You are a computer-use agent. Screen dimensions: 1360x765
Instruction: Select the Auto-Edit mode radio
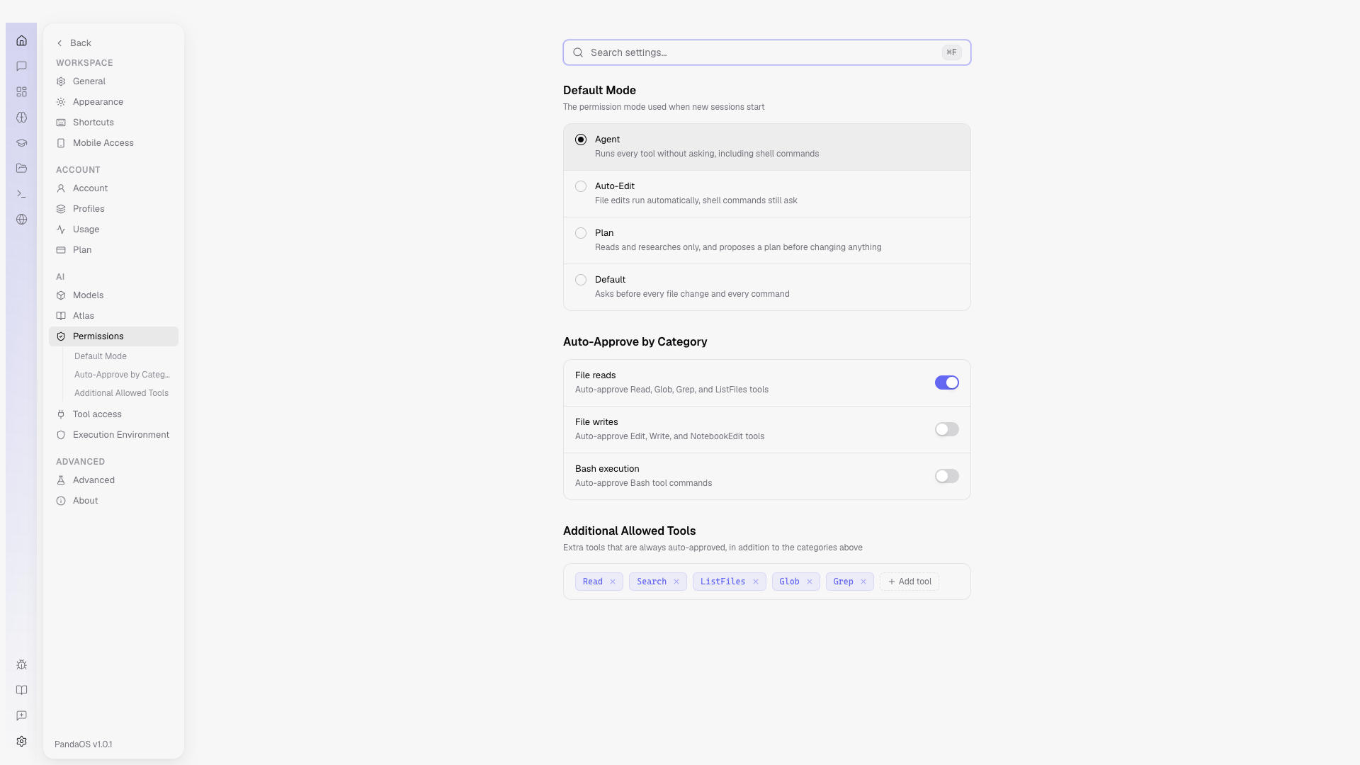[581, 186]
